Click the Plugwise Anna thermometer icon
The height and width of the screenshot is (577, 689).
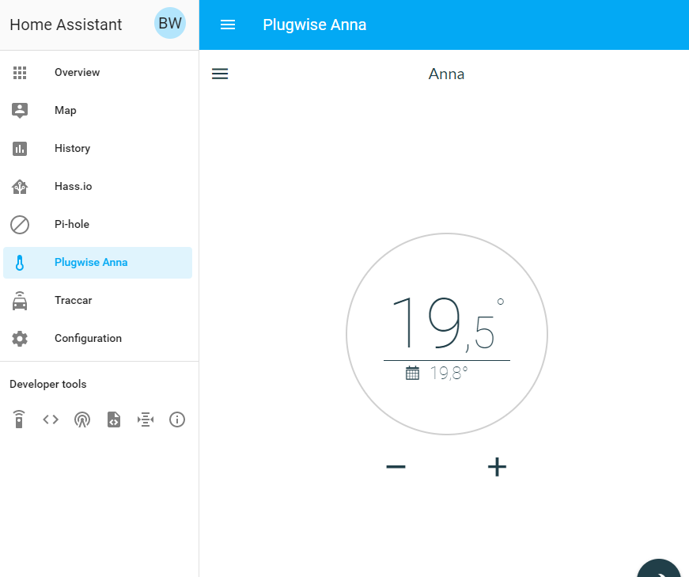(x=20, y=263)
